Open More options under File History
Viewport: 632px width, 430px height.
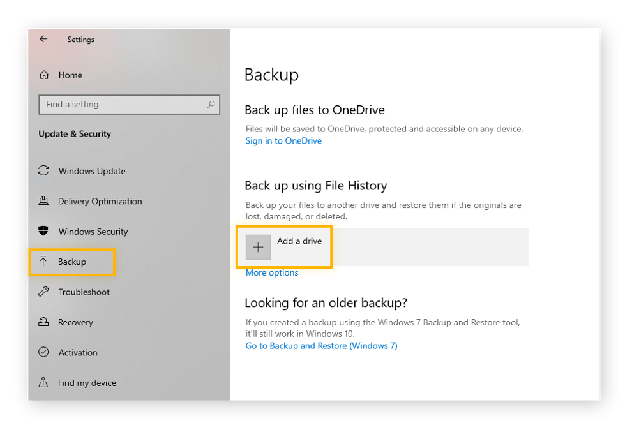click(x=272, y=272)
